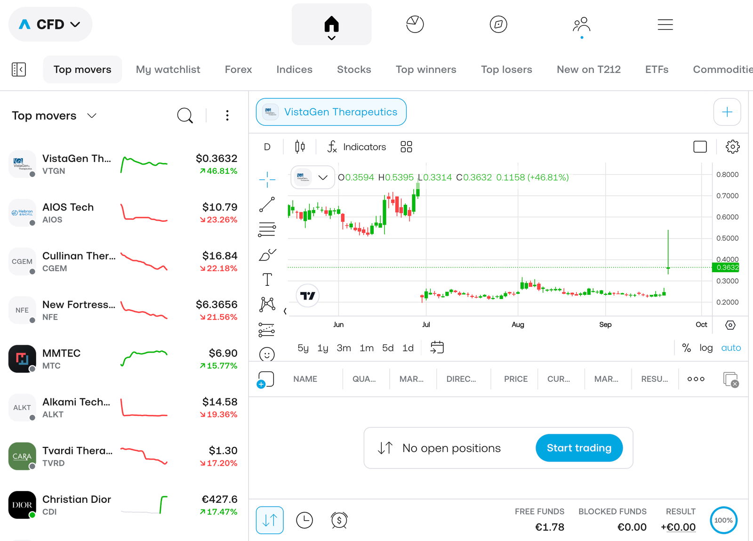Switch to My watchlist tab
The width and height of the screenshot is (753, 541).
(168, 70)
